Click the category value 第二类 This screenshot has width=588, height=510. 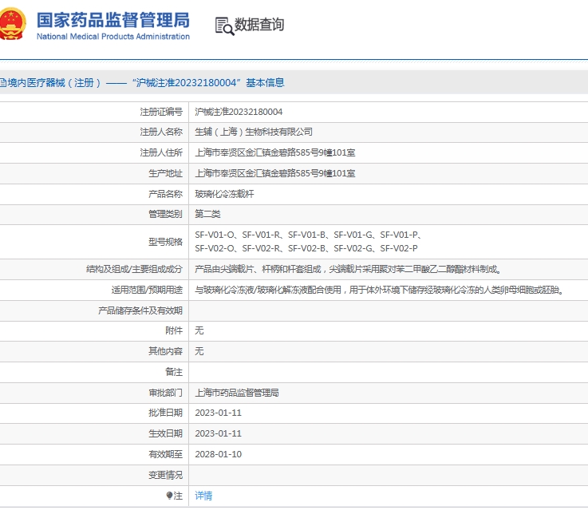(207, 214)
